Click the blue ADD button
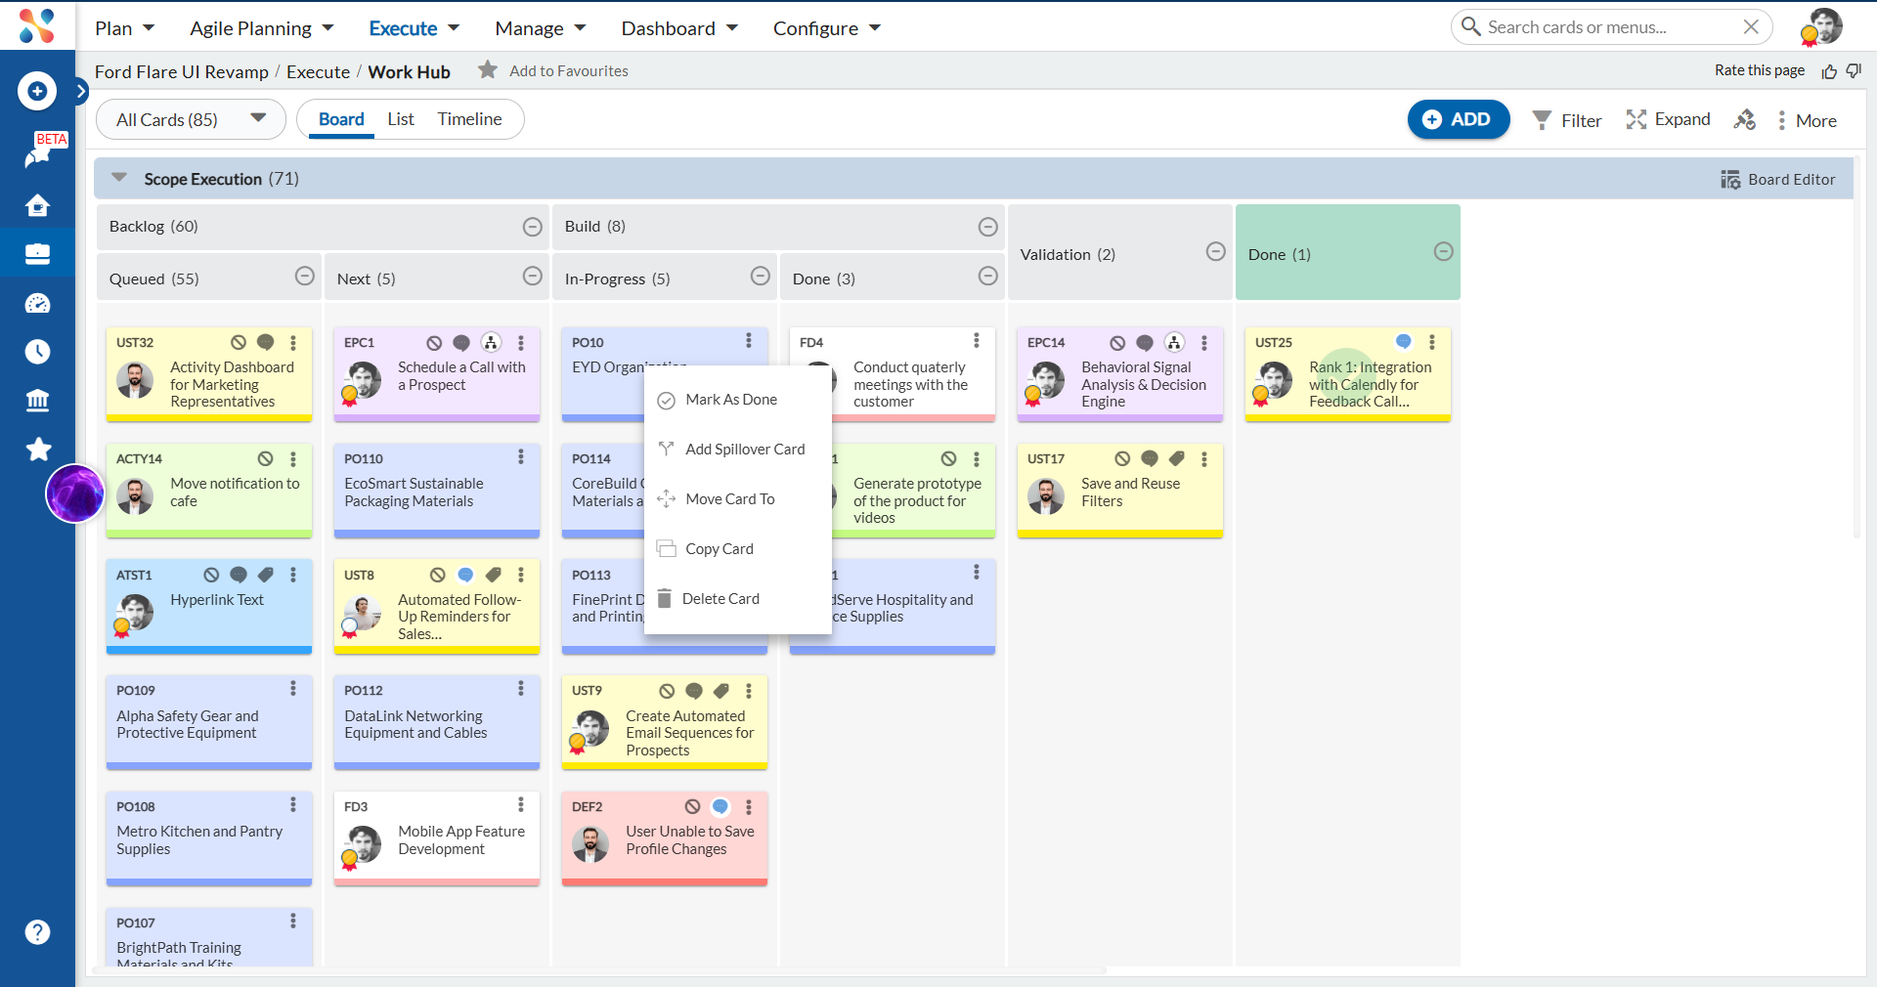Screen dimensions: 1877x987 coord(1458,119)
